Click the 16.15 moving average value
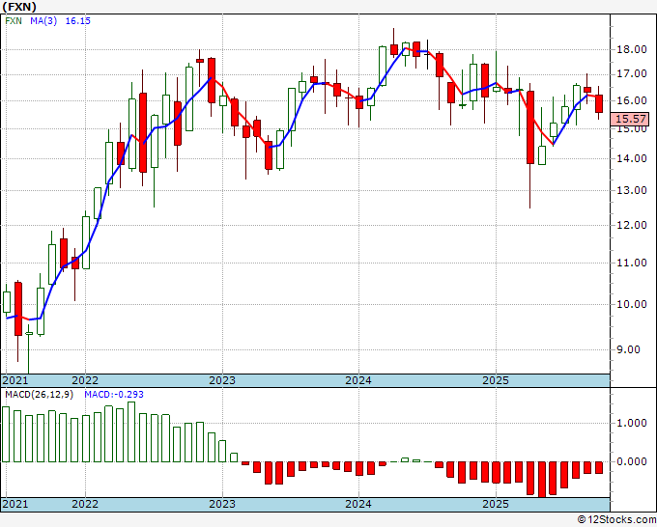This screenshot has width=657, height=527. click(x=78, y=21)
